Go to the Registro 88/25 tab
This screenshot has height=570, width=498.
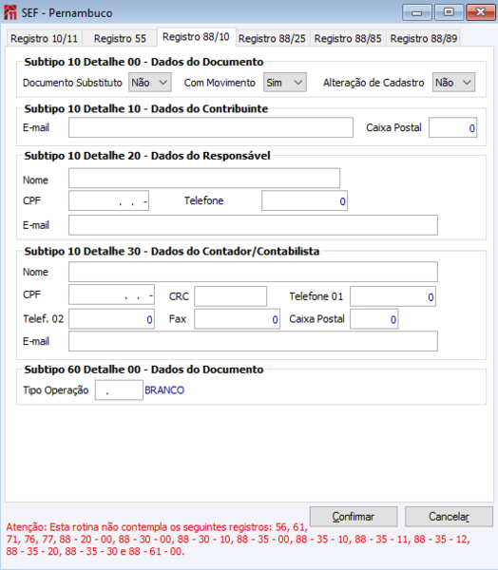point(272,39)
